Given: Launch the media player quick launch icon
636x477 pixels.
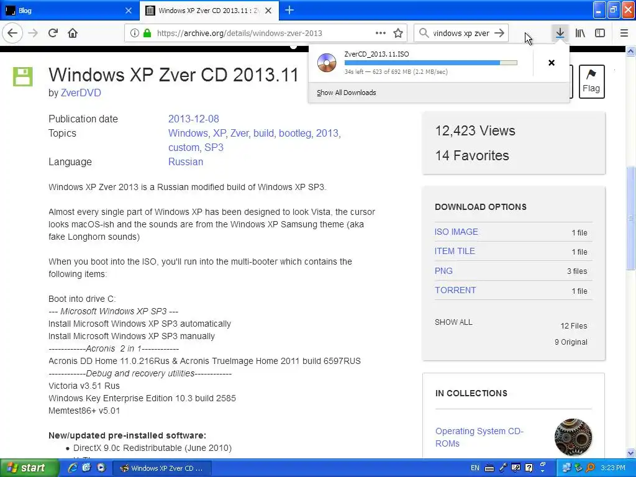Looking at the screenshot, I should click(x=101, y=468).
